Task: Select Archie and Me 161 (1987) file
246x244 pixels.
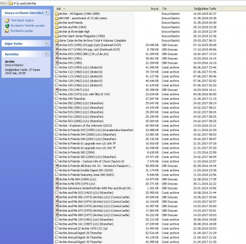Action: click(86, 224)
